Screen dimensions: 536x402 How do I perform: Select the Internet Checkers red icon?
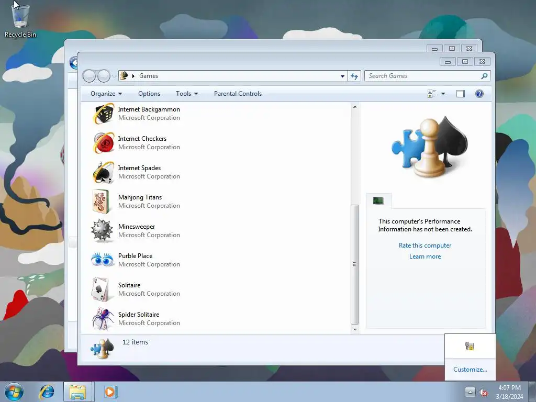(x=104, y=143)
